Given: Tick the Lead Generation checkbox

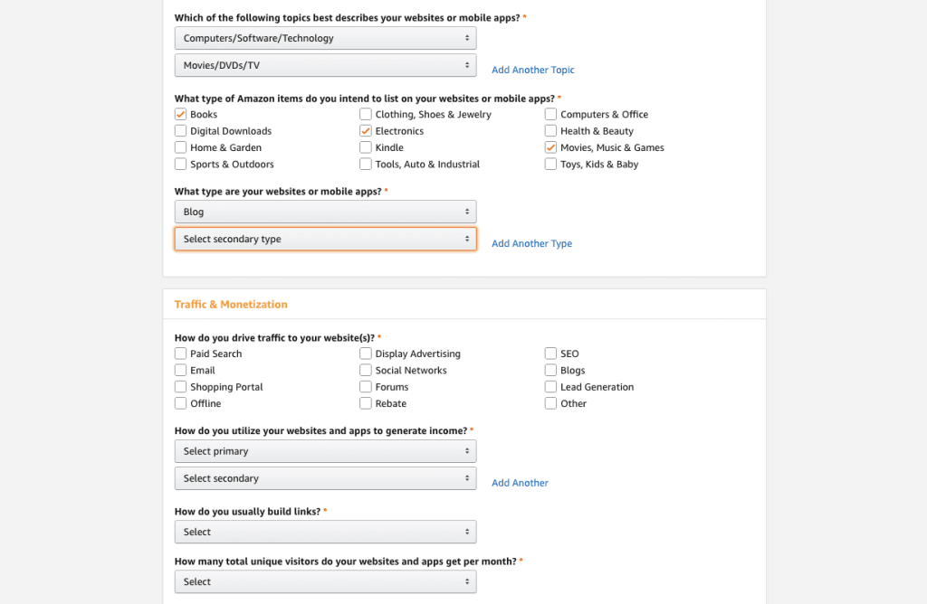Looking at the screenshot, I should [x=550, y=387].
